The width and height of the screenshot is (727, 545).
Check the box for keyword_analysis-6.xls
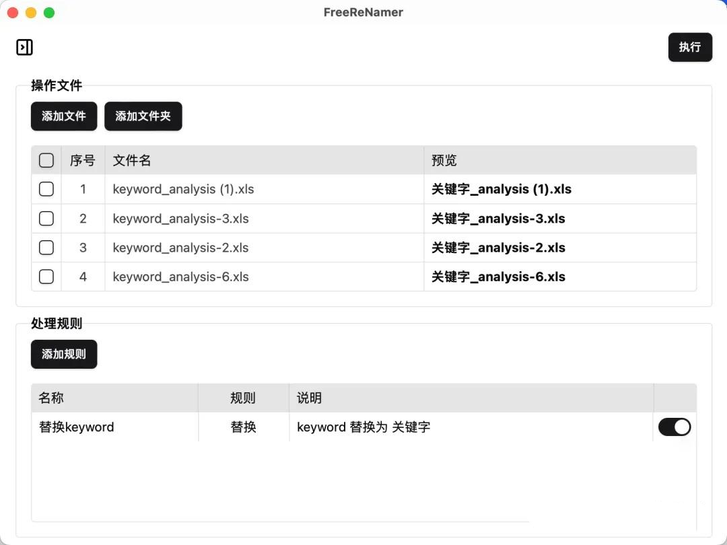coord(46,277)
